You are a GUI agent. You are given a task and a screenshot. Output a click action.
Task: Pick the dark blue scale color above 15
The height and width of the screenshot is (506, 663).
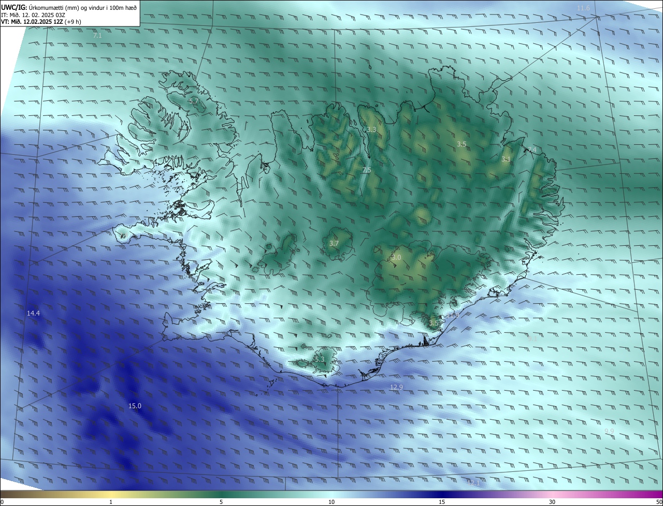(x=442, y=494)
